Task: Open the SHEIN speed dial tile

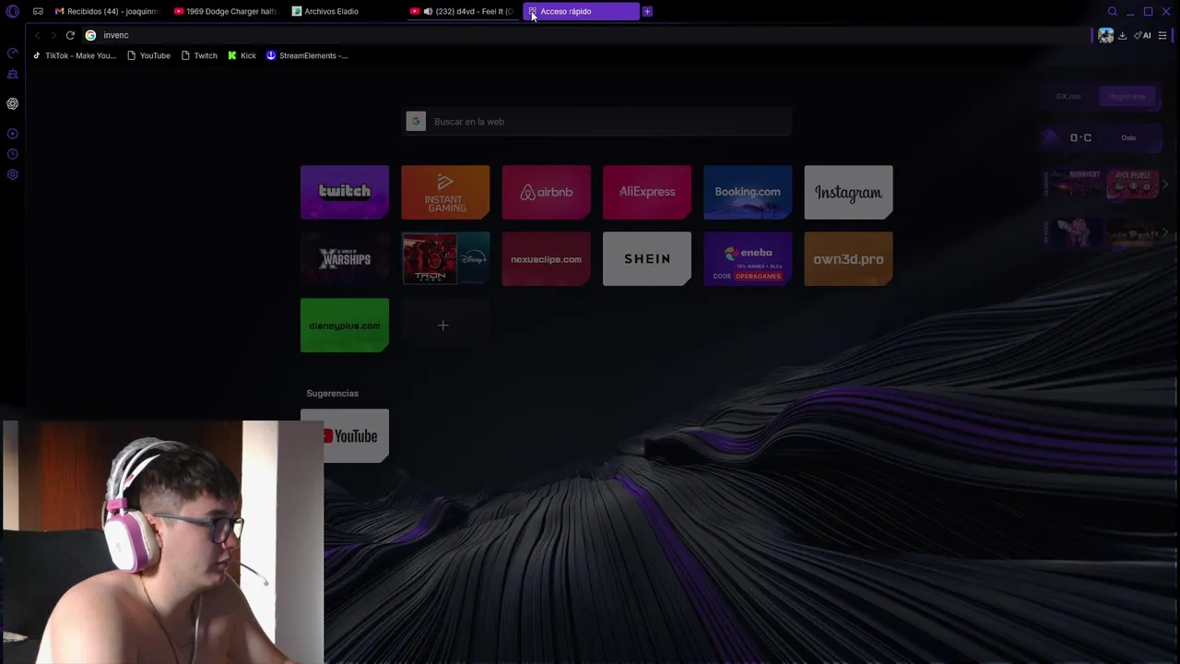Action: [647, 259]
